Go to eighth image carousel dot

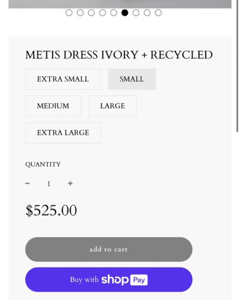pos(147,13)
